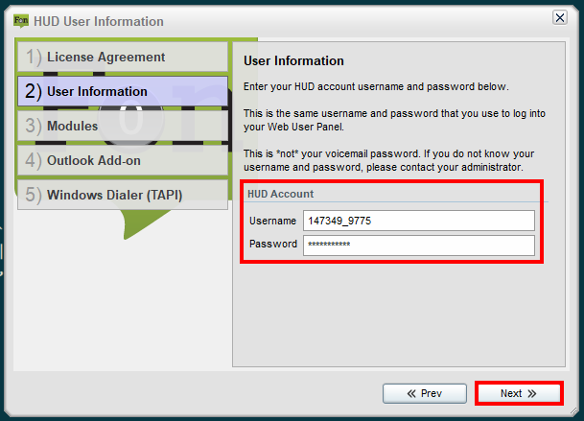Viewport: 584px width, 421px height.
Task: Grab the resize grip at dialog corner
Action: pos(573,411)
